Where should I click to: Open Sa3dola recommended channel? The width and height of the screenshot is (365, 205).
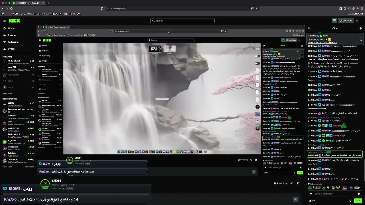point(18,154)
